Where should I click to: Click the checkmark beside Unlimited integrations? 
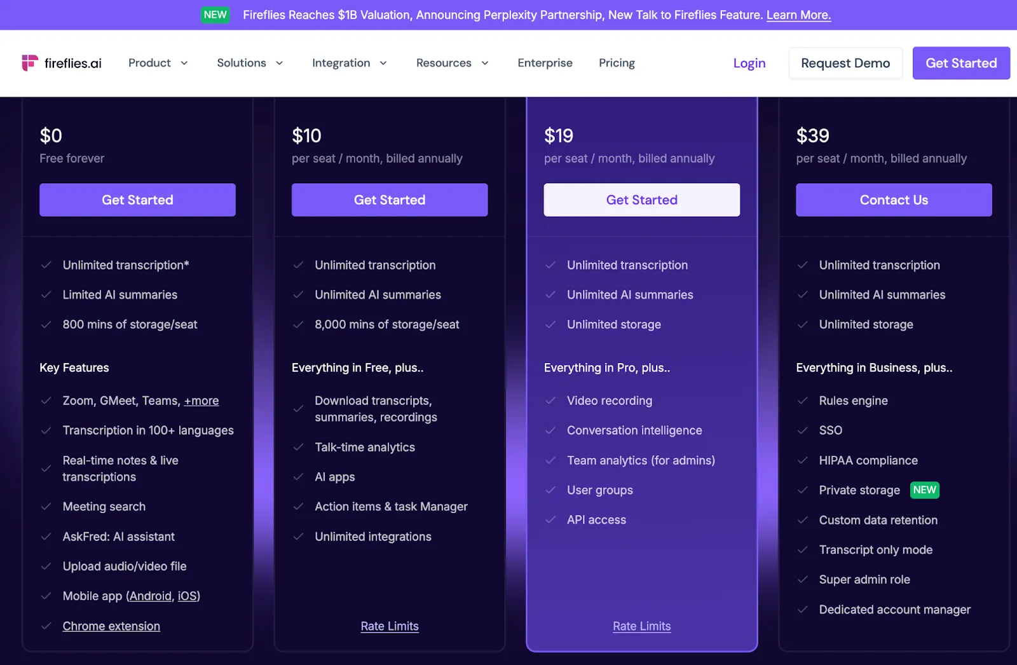coord(298,537)
